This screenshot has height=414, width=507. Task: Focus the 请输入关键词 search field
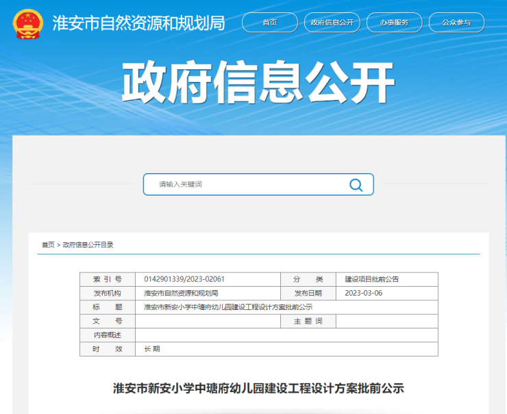coord(258,184)
